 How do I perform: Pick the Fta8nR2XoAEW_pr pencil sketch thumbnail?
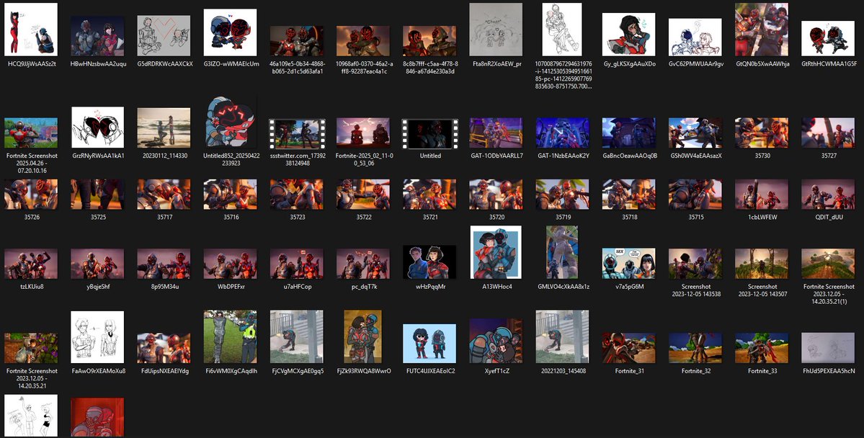coord(496,30)
